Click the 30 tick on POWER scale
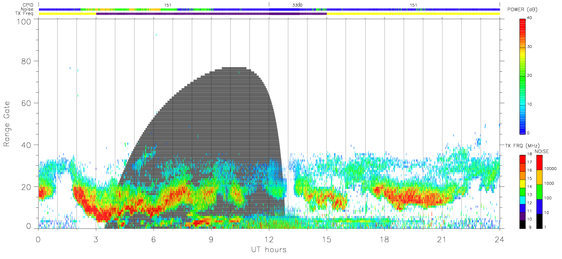Viewport: 562px width, 259px height. tap(530, 47)
